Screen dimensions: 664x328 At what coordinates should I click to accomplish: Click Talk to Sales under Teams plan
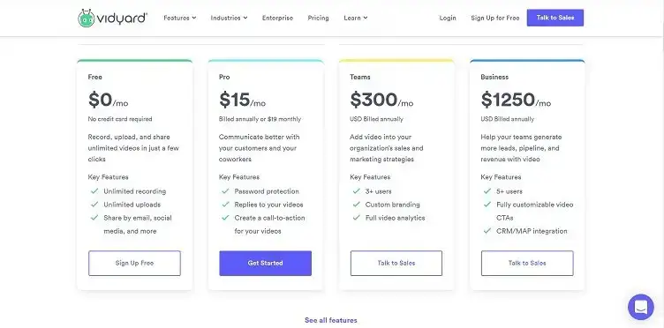pos(396,263)
